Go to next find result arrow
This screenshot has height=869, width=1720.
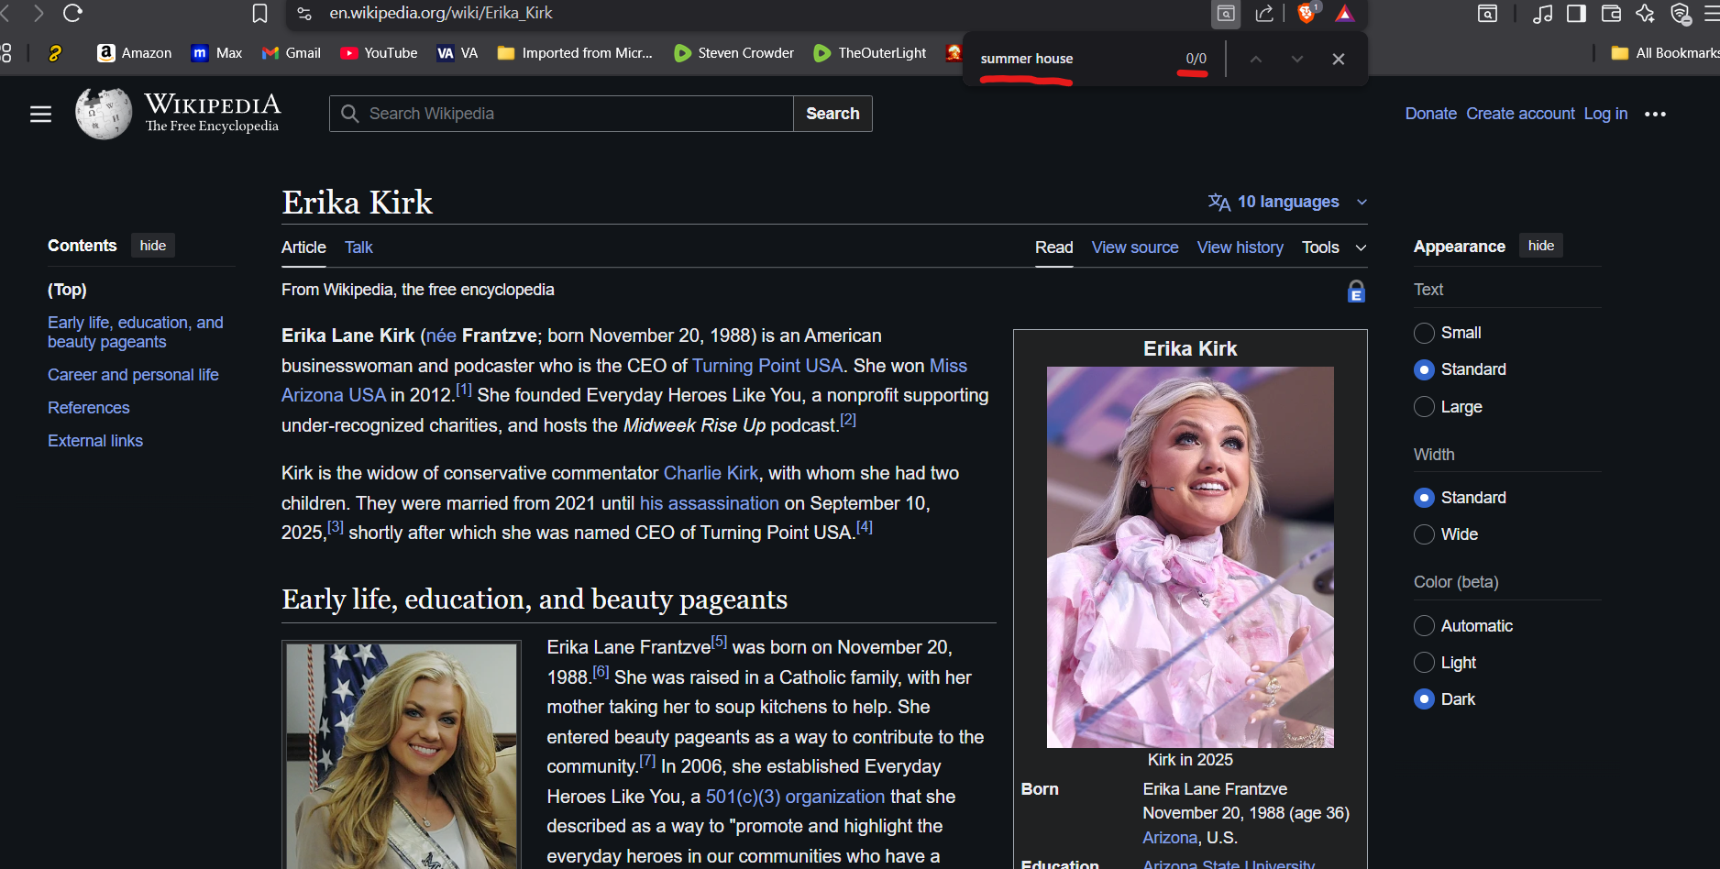point(1296,59)
